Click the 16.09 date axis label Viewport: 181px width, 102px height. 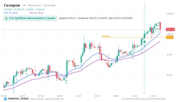pyautogui.click(x=97, y=96)
